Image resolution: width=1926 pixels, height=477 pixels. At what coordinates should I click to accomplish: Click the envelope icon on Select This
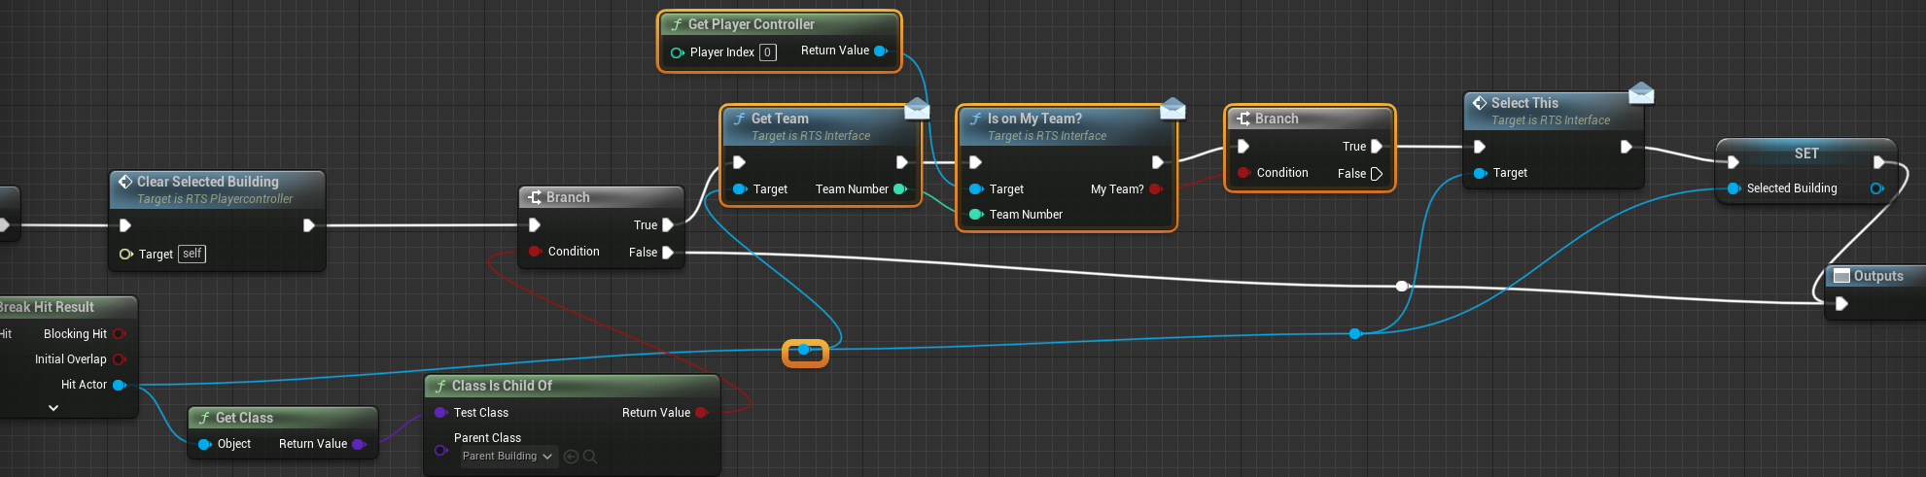pos(1641,92)
